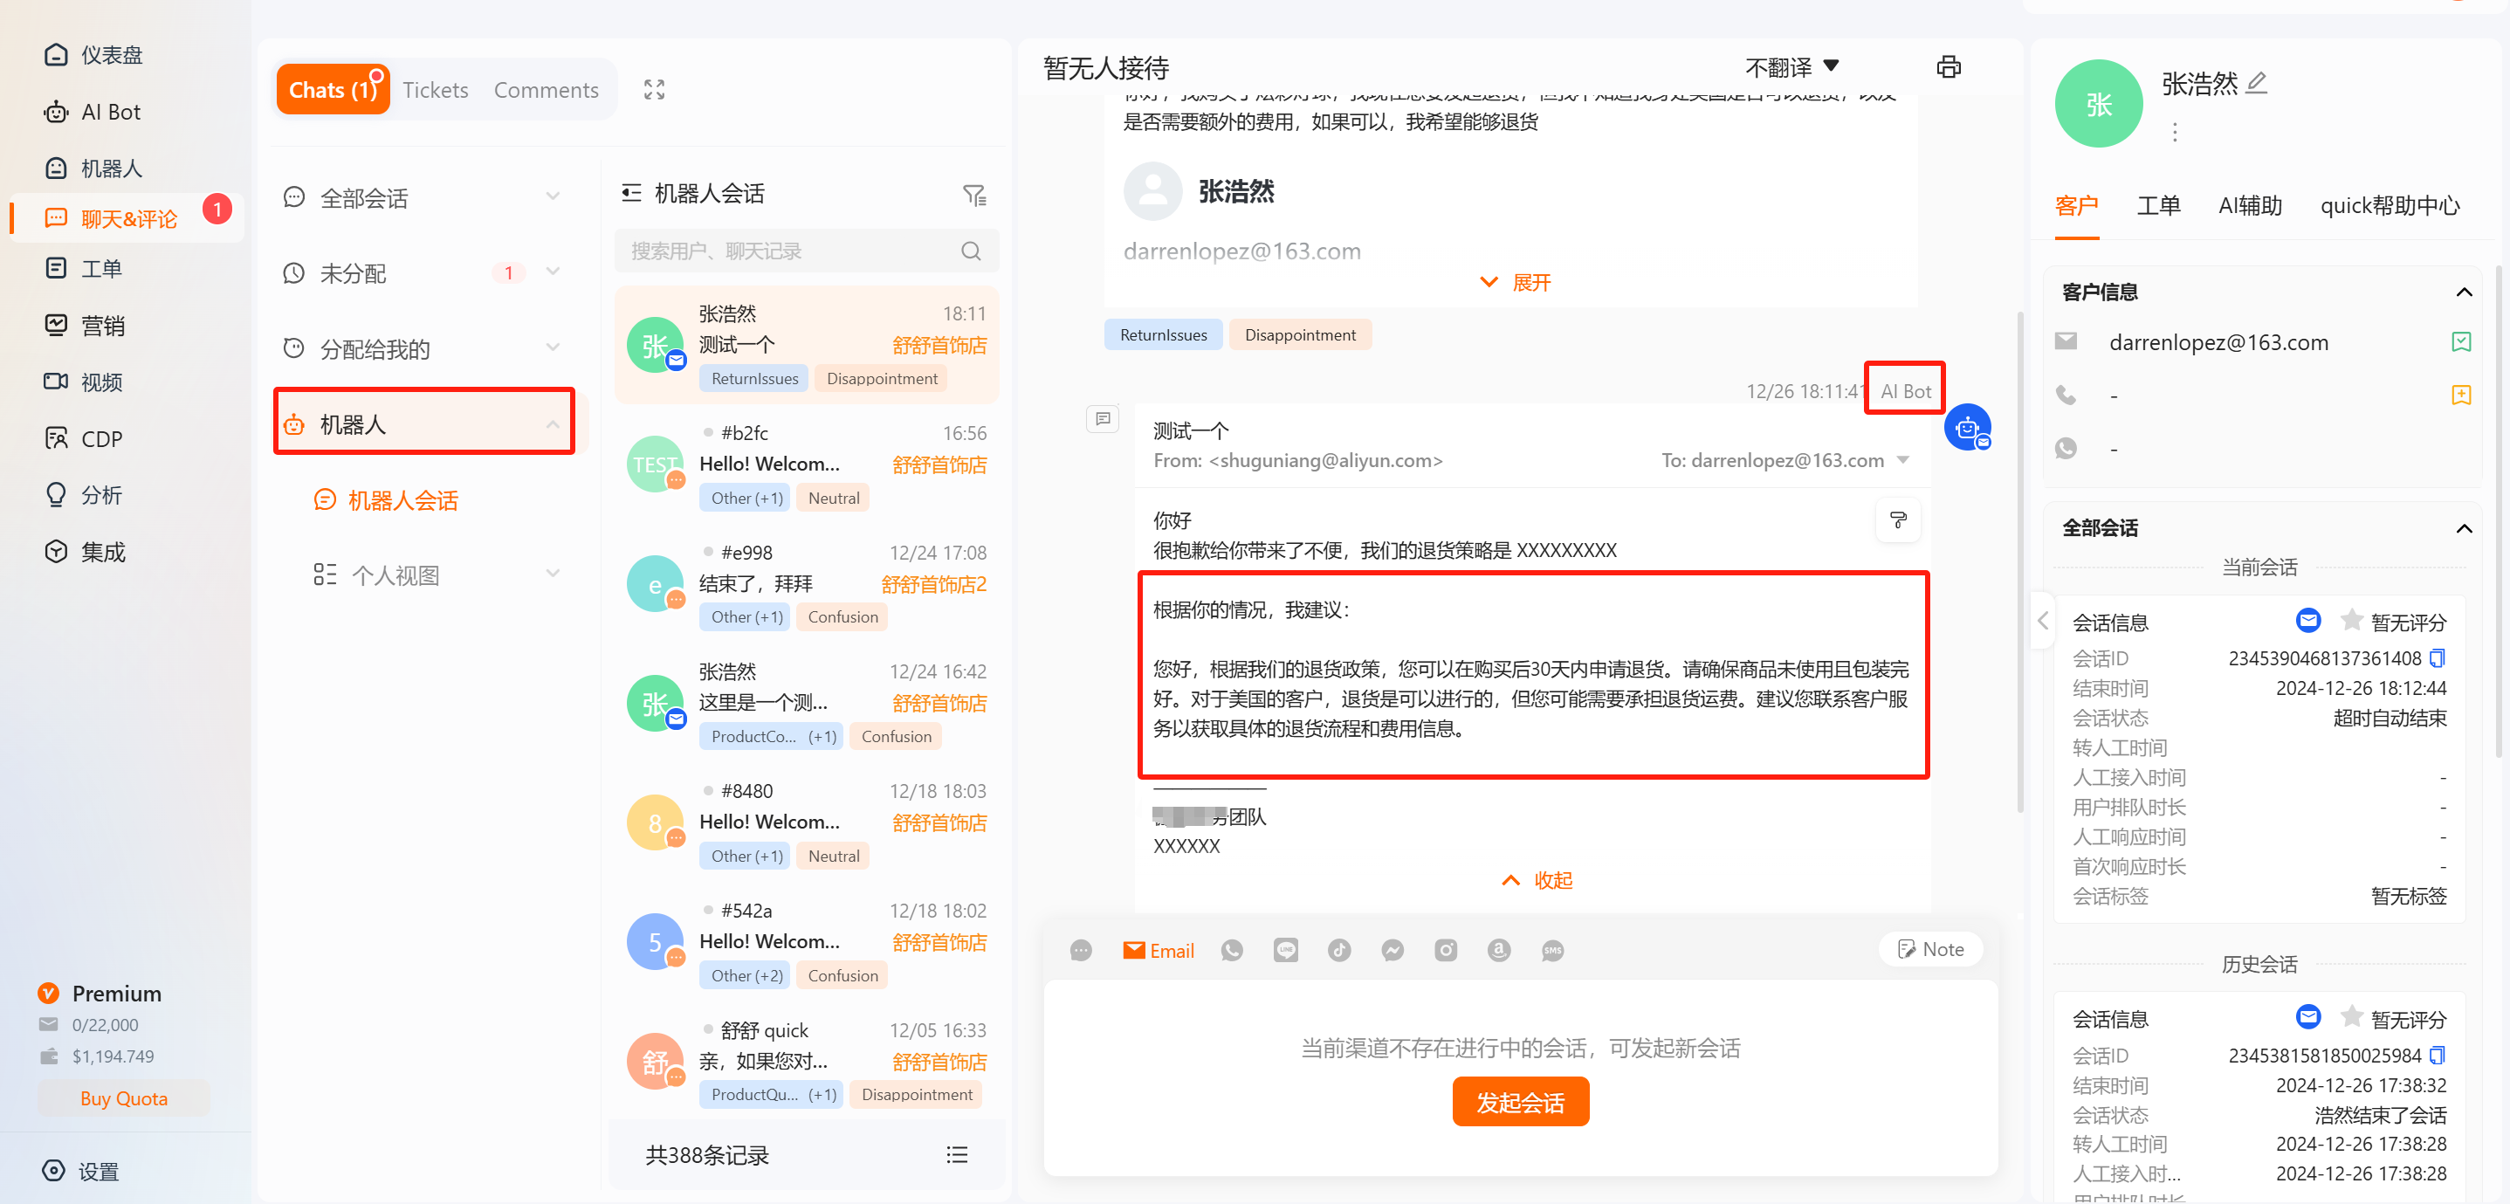The height and width of the screenshot is (1204, 2510).
Task: Click the green email verify icon
Action: 2460,342
